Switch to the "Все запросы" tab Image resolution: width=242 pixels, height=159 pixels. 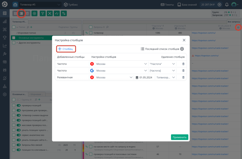[234, 22]
